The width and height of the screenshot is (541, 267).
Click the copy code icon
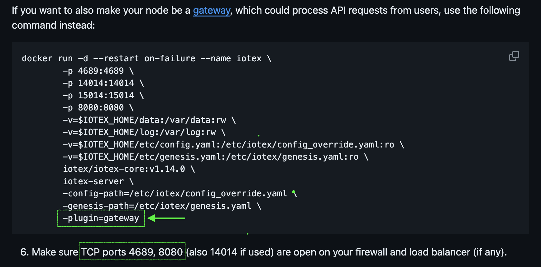514,56
